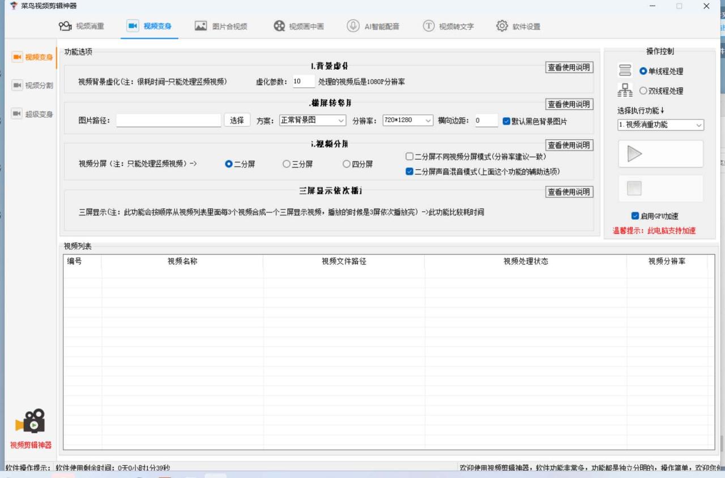Switch to the 视频转文字 tab
This screenshot has width=725, height=478.
[448, 25]
